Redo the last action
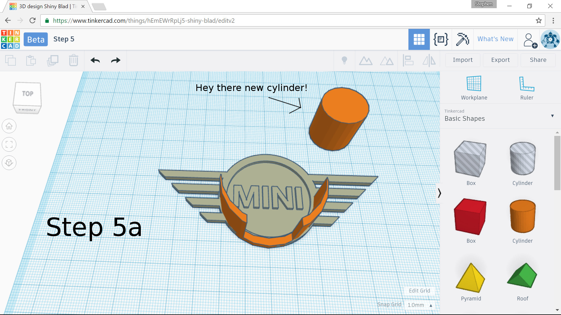Image resolution: width=561 pixels, height=315 pixels. coord(116,60)
